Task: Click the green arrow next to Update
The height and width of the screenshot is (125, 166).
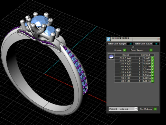Action: (125, 50)
